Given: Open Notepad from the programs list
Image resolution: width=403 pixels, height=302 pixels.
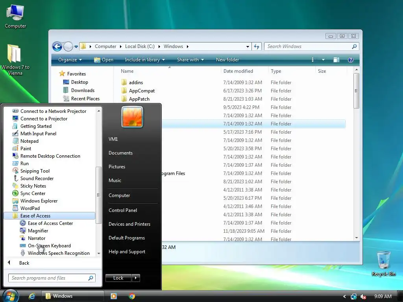Looking at the screenshot, I should point(29,141).
